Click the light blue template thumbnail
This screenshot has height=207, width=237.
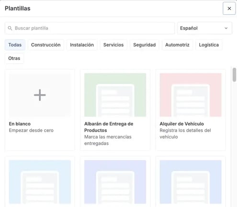click(x=40, y=182)
